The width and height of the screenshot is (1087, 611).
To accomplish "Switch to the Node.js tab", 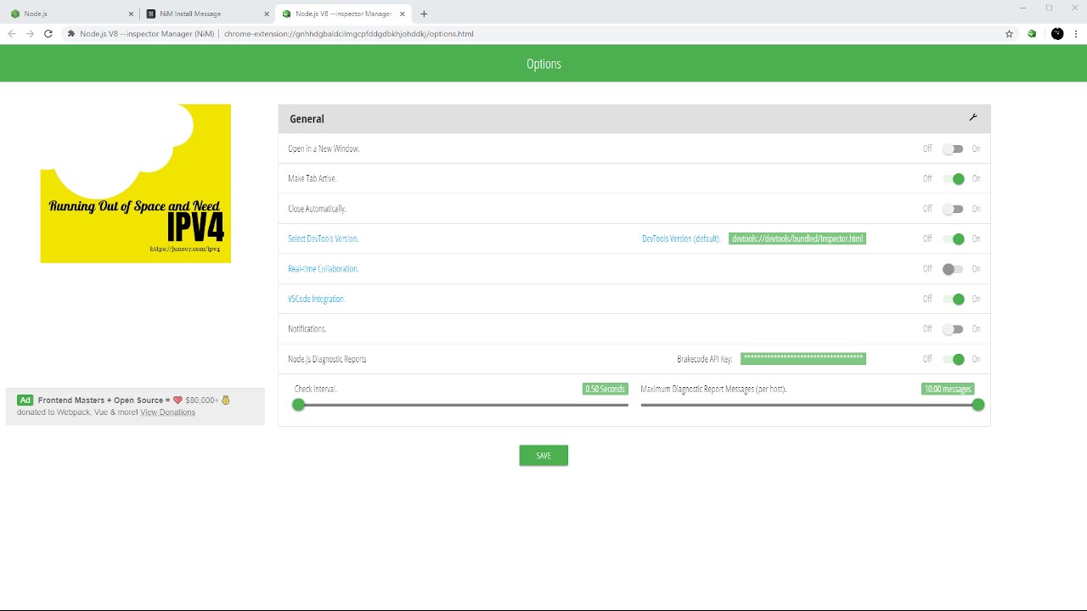I will [70, 14].
